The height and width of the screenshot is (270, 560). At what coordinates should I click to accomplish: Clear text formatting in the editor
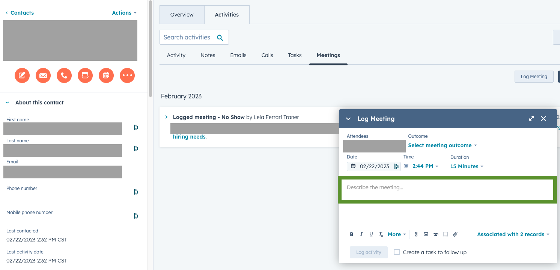point(381,234)
